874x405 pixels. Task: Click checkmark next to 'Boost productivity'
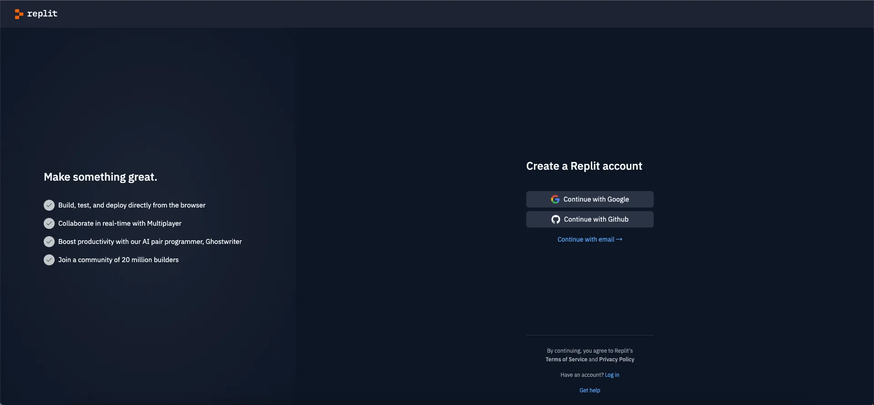click(x=49, y=242)
